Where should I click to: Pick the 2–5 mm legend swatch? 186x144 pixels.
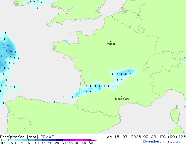point(25,140)
